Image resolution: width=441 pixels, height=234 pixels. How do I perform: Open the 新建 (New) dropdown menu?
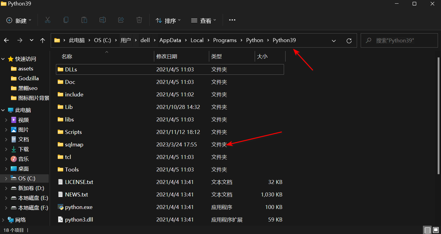(19, 20)
